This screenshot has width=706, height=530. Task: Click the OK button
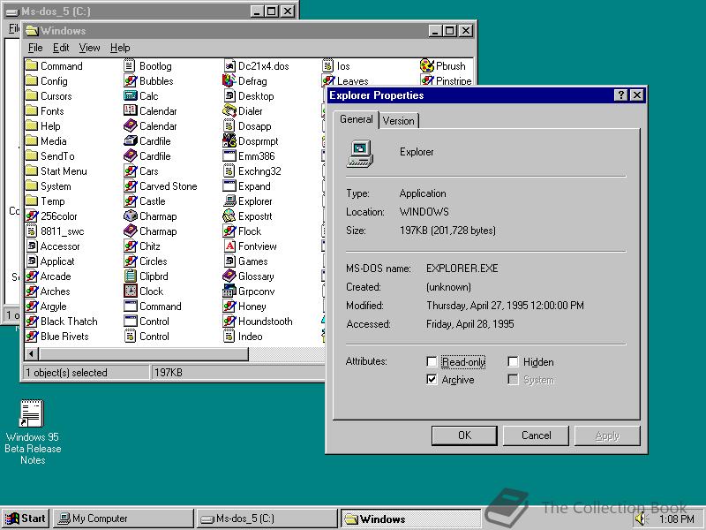pyautogui.click(x=464, y=435)
